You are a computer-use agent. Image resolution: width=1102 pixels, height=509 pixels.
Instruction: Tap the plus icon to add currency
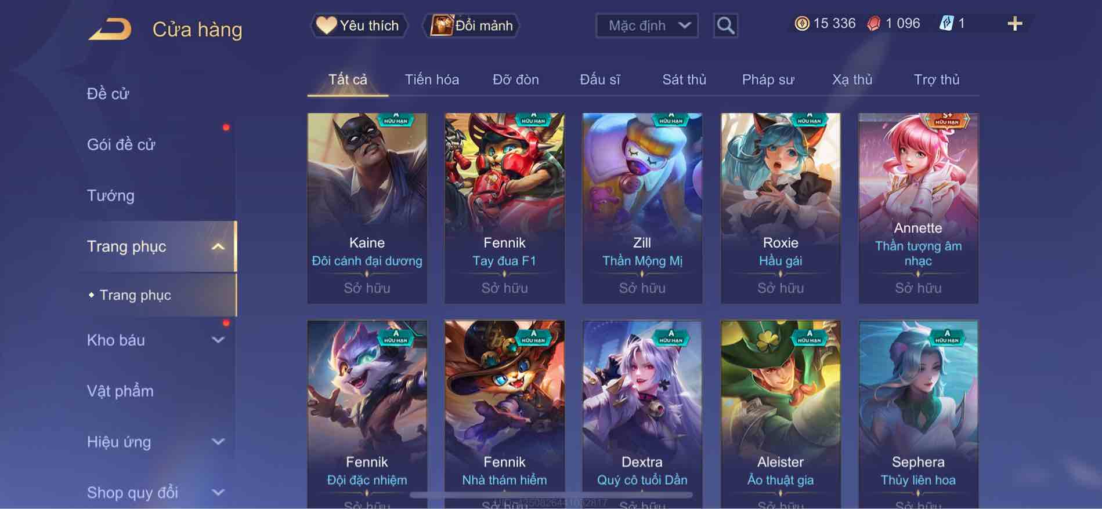1014,24
